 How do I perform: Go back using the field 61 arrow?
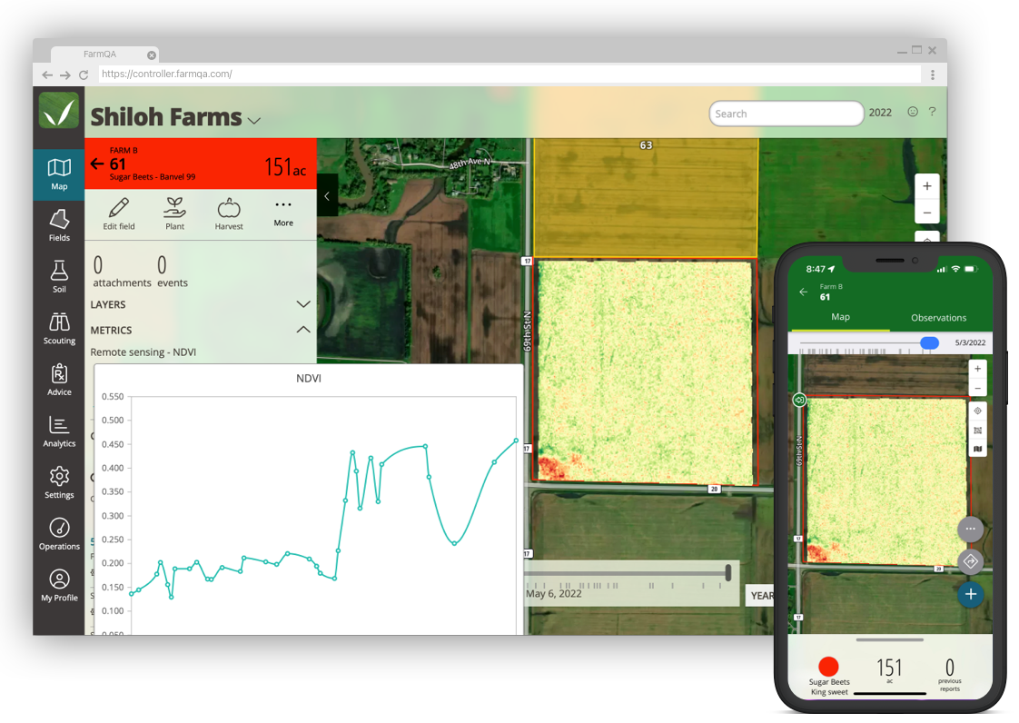tap(97, 163)
